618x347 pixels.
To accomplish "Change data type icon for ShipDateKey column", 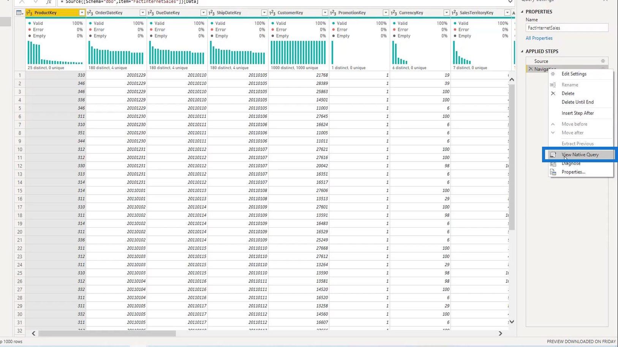I will [212, 13].
